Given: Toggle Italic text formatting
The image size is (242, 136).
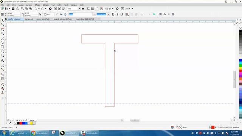Looking at the screenshot, I should 118,14.
